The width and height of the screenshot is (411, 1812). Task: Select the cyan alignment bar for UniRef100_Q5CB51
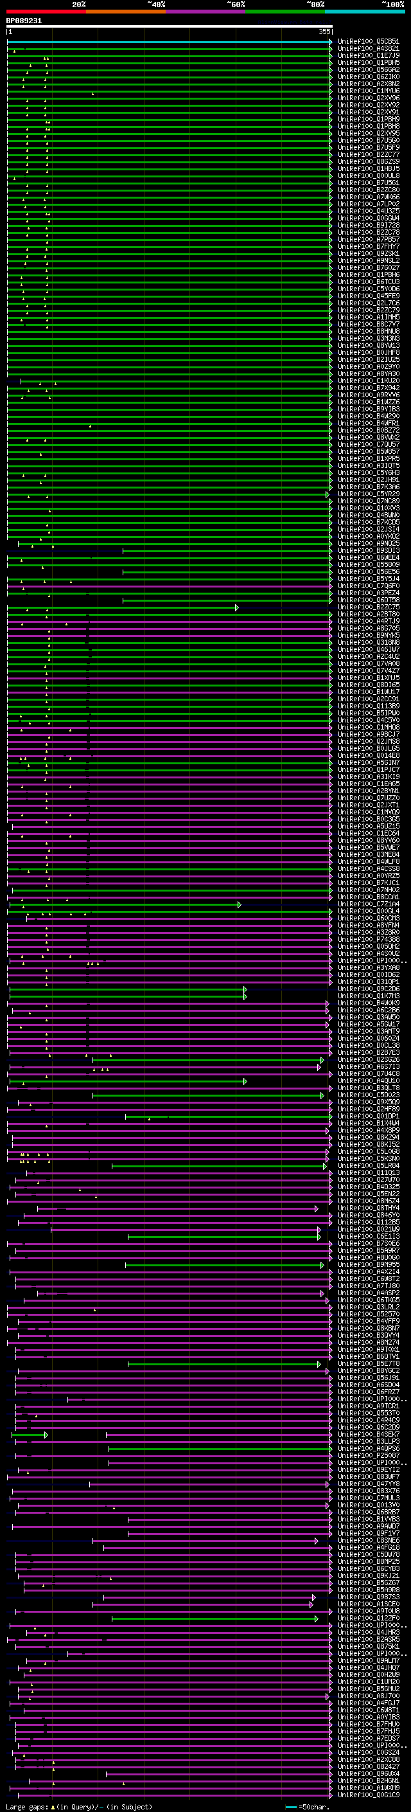(x=170, y=42)
